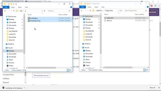Click up-folder arrow in js window
161x91 pixels.
(x=14, y=11)
